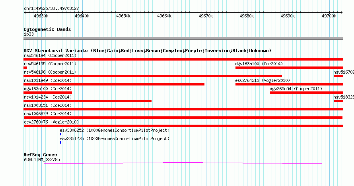
Task: Click the blue gain marker under esv3351275
Action: coord(60,142)
